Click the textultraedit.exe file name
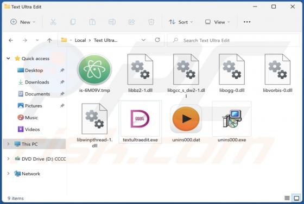This screenshot has width=304, height=204. pos(140,139)
